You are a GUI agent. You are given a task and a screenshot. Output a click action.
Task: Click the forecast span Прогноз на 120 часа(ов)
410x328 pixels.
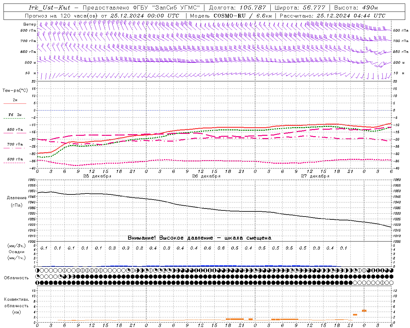61,16
